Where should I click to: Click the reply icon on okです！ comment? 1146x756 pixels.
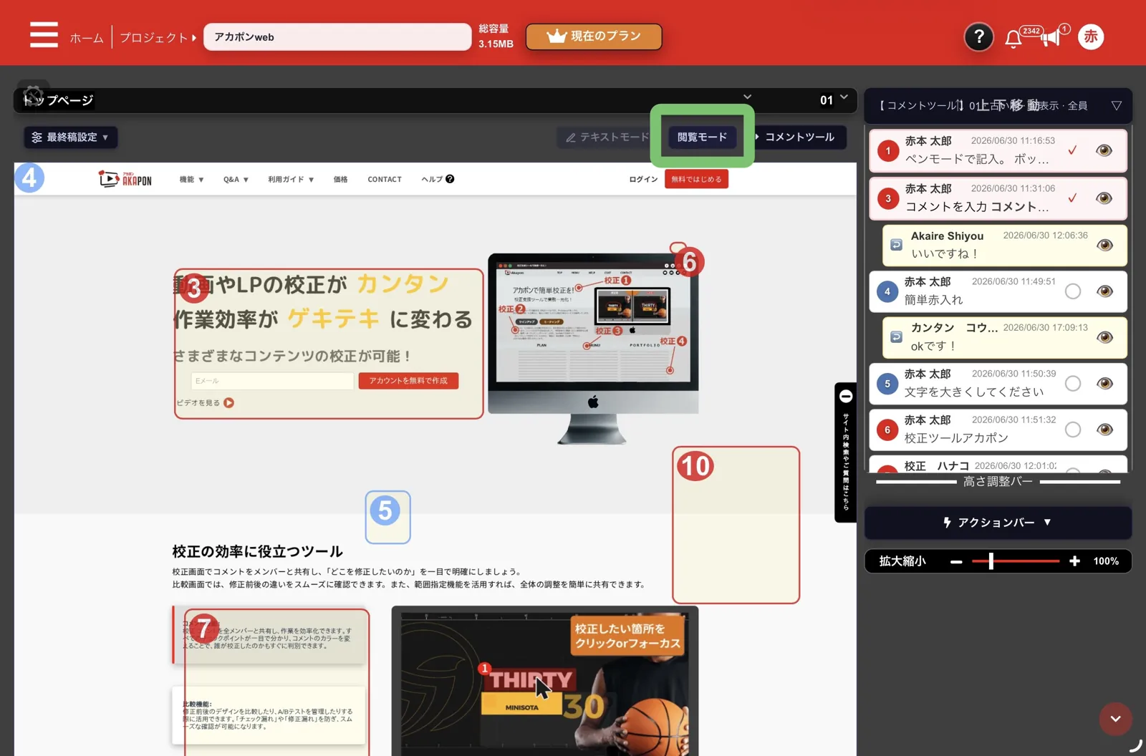pyautogui.click(x=896, y=336)
